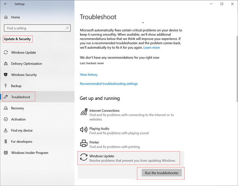Screen dimensions: 238x186
Task: Click the Home house icon
Action: pos(6,17)
